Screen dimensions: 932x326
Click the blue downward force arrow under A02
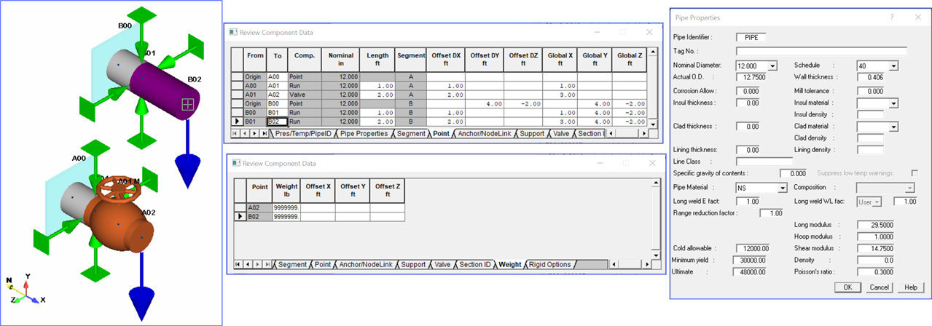tap(143, 286)
